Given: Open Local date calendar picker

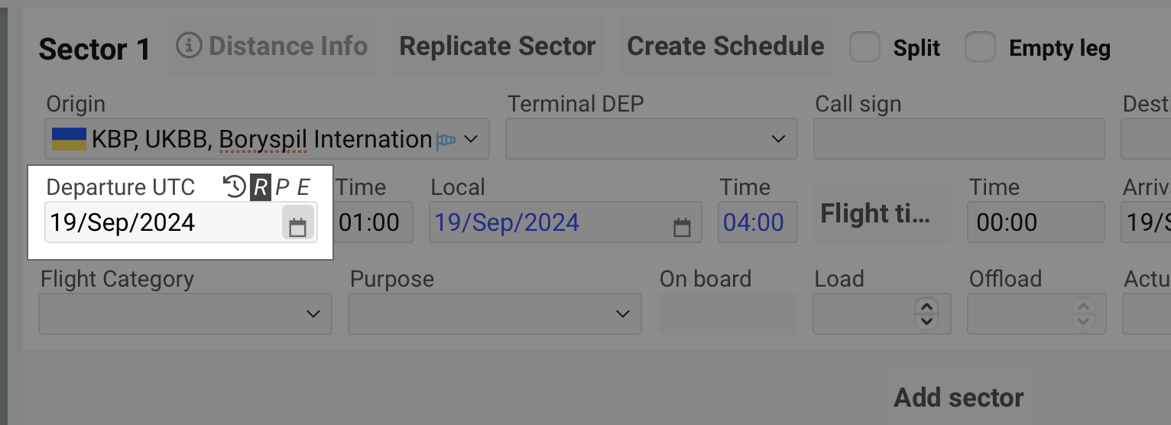Looking at the screenshot, I should coord(682,227).
